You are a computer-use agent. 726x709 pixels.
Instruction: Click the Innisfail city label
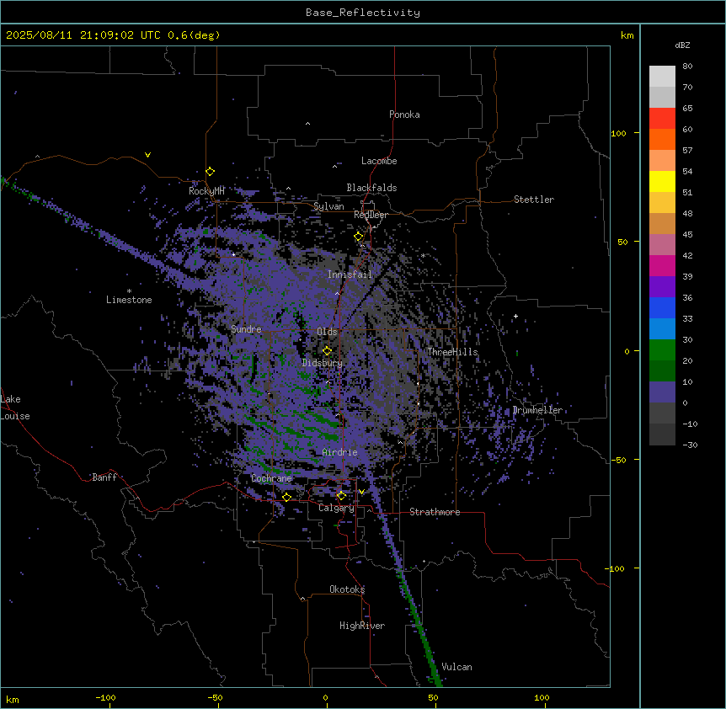click(x=350, y=275)
